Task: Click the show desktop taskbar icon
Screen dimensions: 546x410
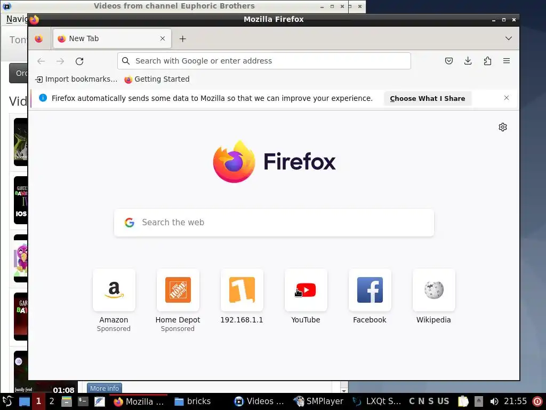Action: coord(24,401)
